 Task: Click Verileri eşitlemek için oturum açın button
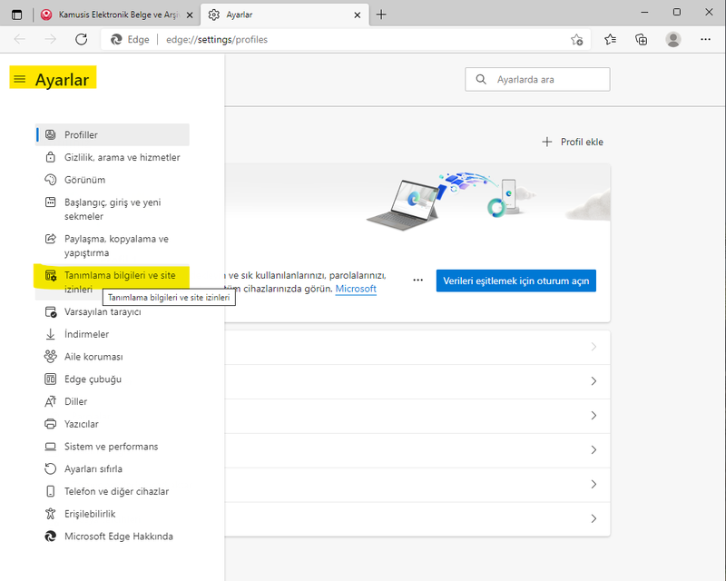[x=515, y=281]
